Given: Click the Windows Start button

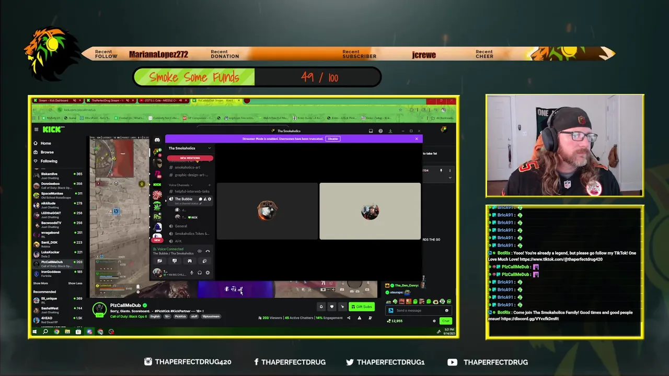Looking at the screenshot, I should (x=34, y=332).
